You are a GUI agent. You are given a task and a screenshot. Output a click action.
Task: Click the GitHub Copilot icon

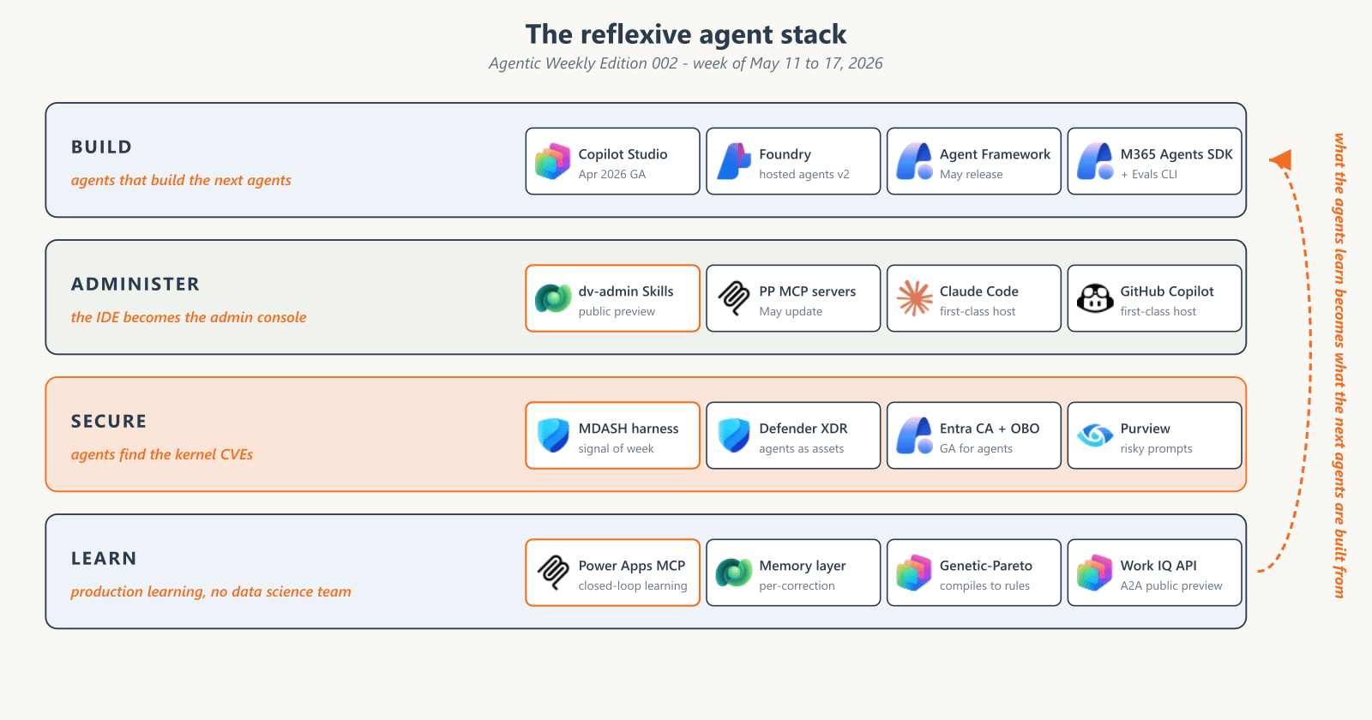coord(1095,298)
